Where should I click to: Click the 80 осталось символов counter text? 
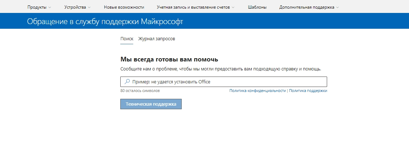pyautogui.click(x=140, y=91)
